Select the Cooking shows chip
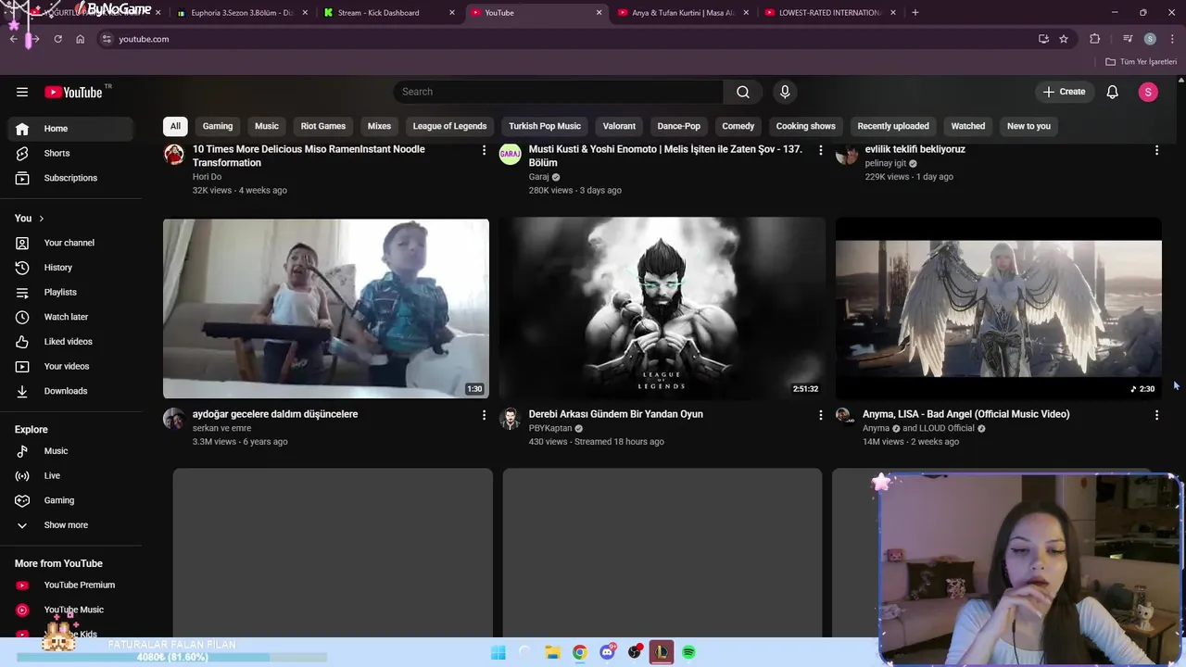The width and height of the screenshot is (1186, 667). tap(805, 126)
